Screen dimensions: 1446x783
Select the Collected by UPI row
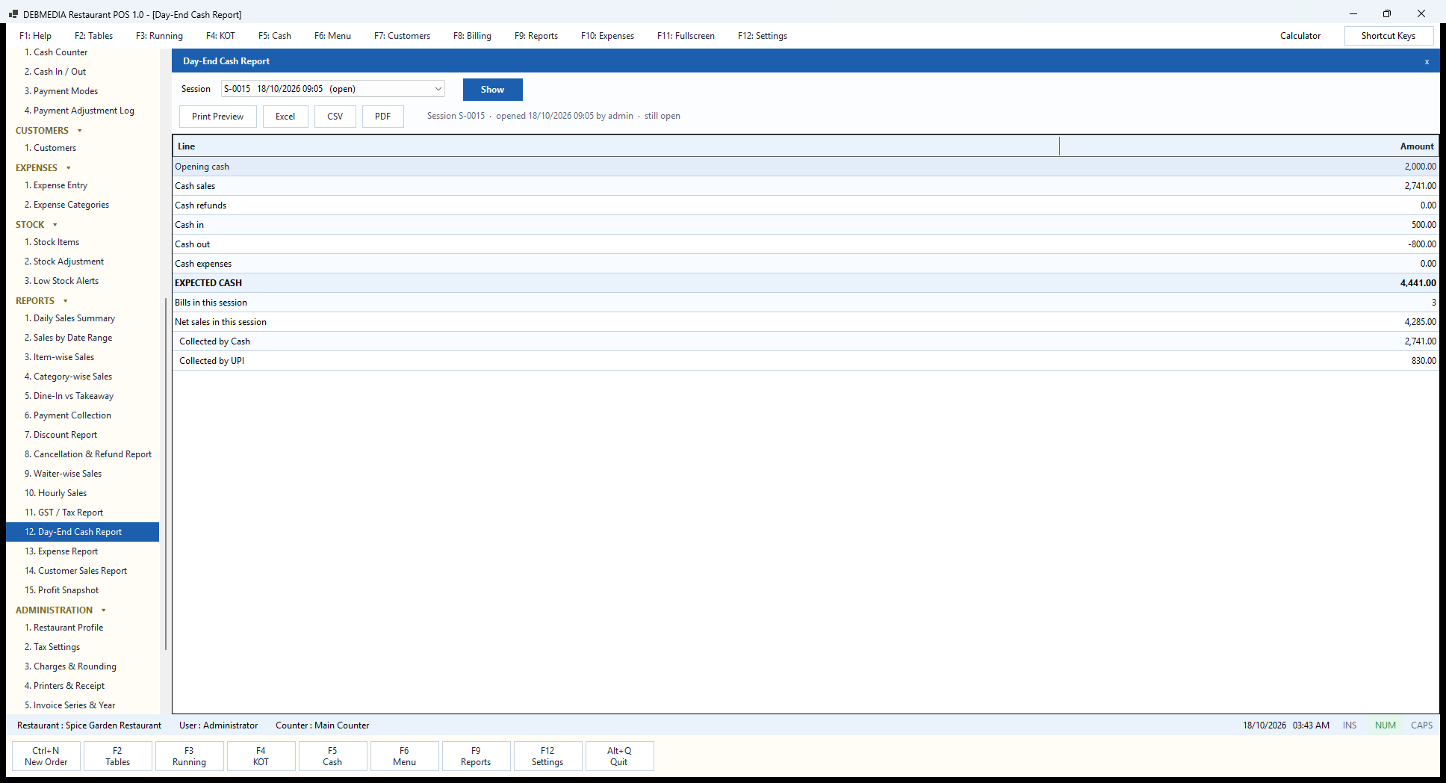[806, 361]
